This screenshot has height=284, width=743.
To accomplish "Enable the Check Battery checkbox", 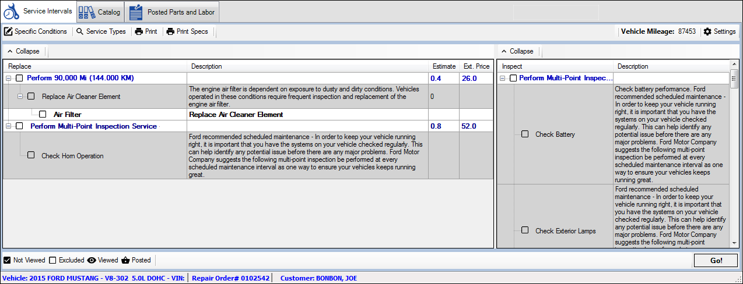I will click(525, 134).
